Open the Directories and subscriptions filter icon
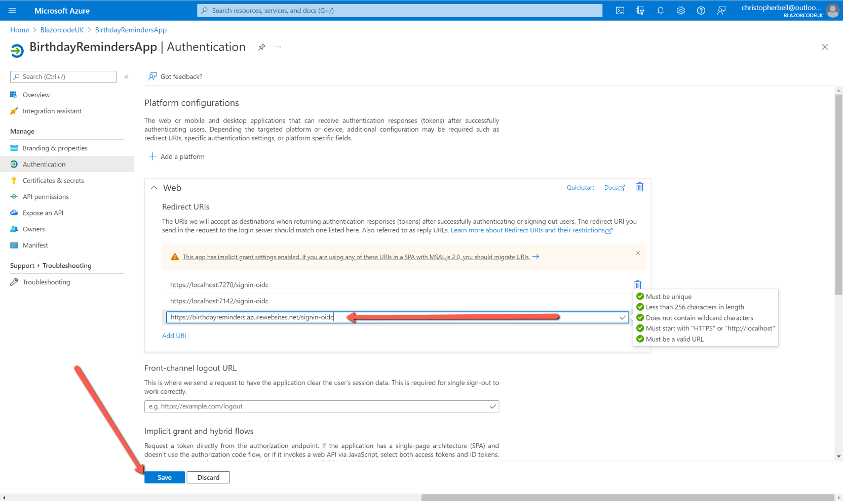 (x=640, y=10)
